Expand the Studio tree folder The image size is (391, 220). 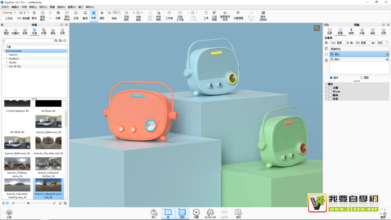pyautogui.click(x=7, y=63)
